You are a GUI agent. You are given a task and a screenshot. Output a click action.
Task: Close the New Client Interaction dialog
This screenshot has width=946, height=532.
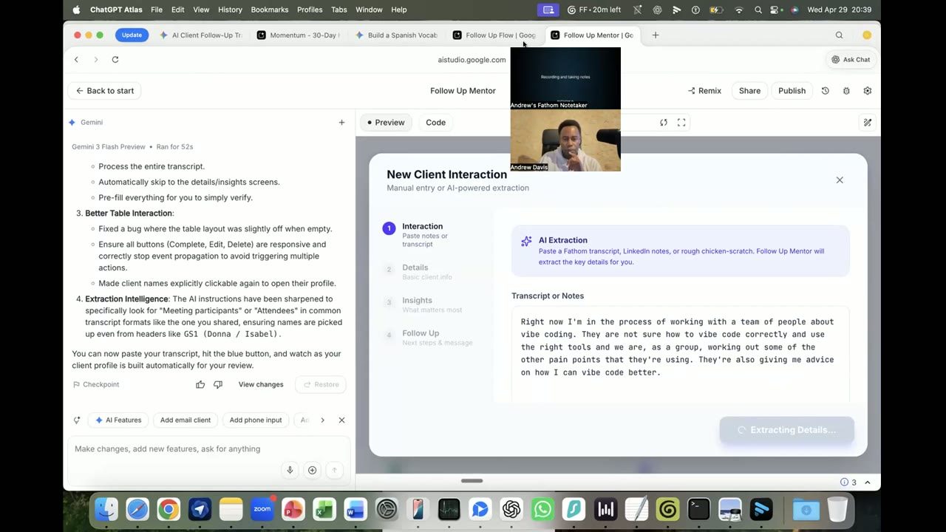(x=840, y=180)
